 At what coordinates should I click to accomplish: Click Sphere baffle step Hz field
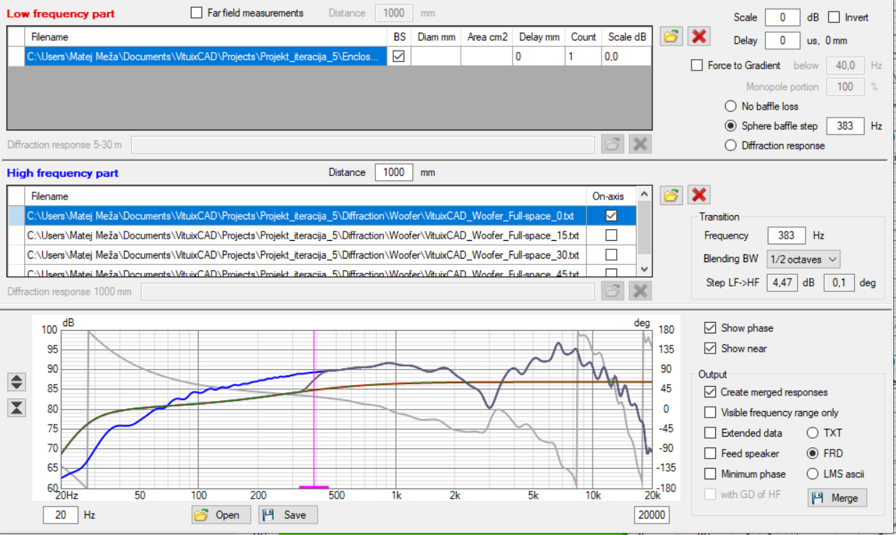pyautogui.click(x=845, y=125)
